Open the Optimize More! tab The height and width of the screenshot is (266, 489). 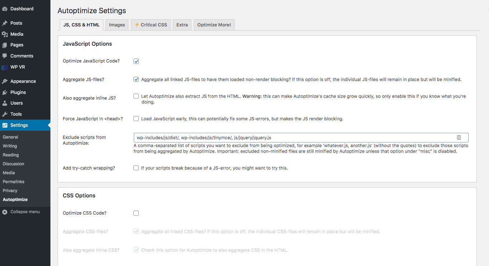(x=214, y=25)
